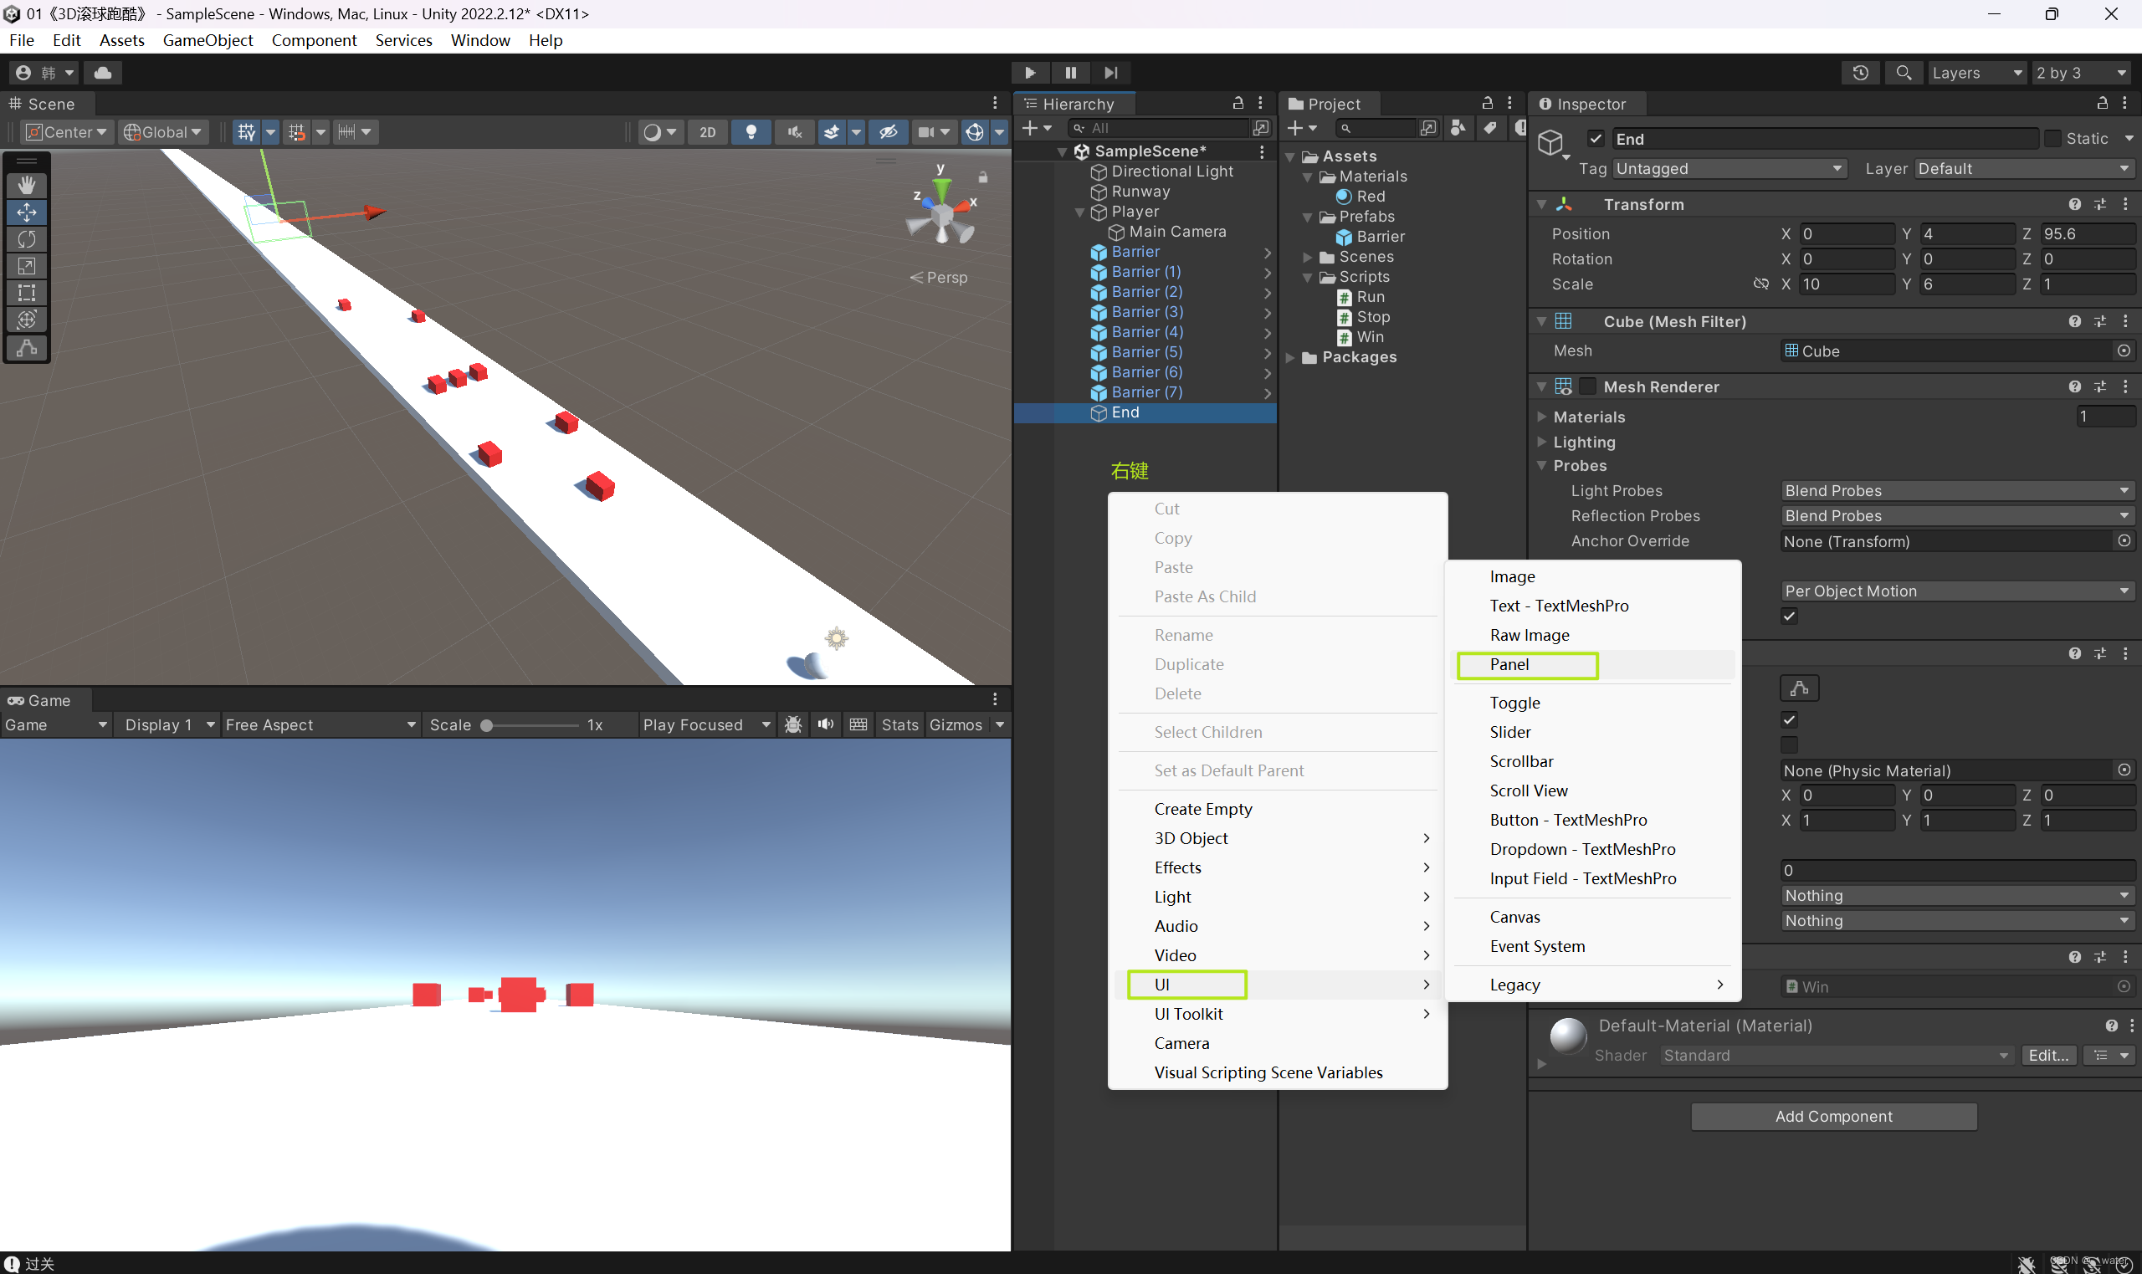This screenshot has height=1274, width=2142.
Task: Click the Pause button
Action: click(x=1070, y=73)
